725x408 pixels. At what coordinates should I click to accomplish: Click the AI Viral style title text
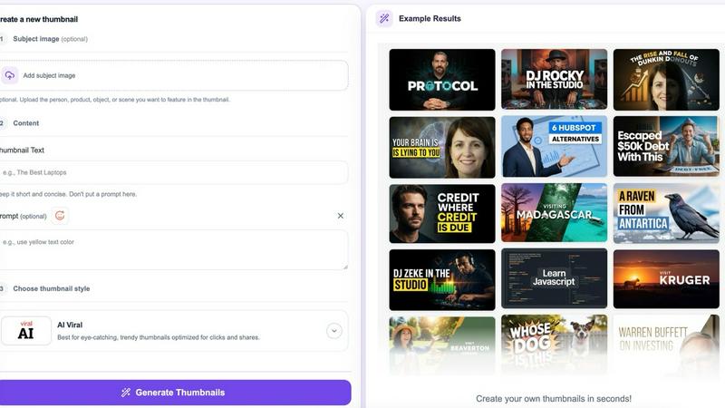70,325
